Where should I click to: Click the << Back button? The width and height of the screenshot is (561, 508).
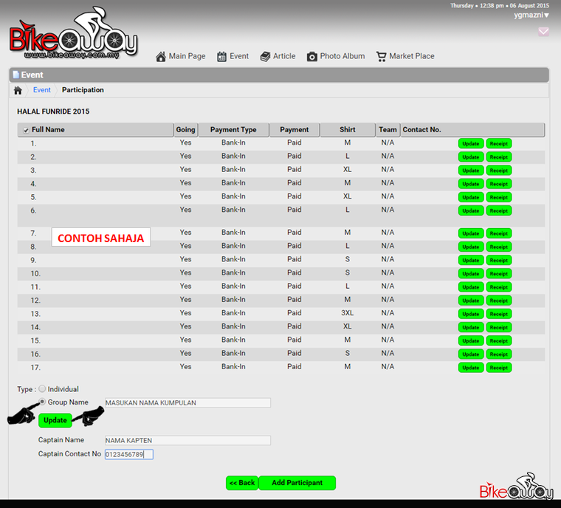[241, 483]
